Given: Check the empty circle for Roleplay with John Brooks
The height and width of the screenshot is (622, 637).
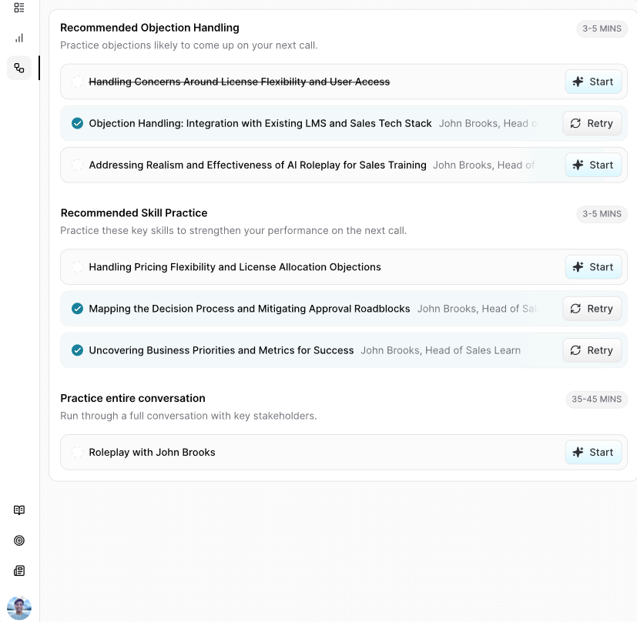Looking at the screenshot, I should [x=77, y=453].
